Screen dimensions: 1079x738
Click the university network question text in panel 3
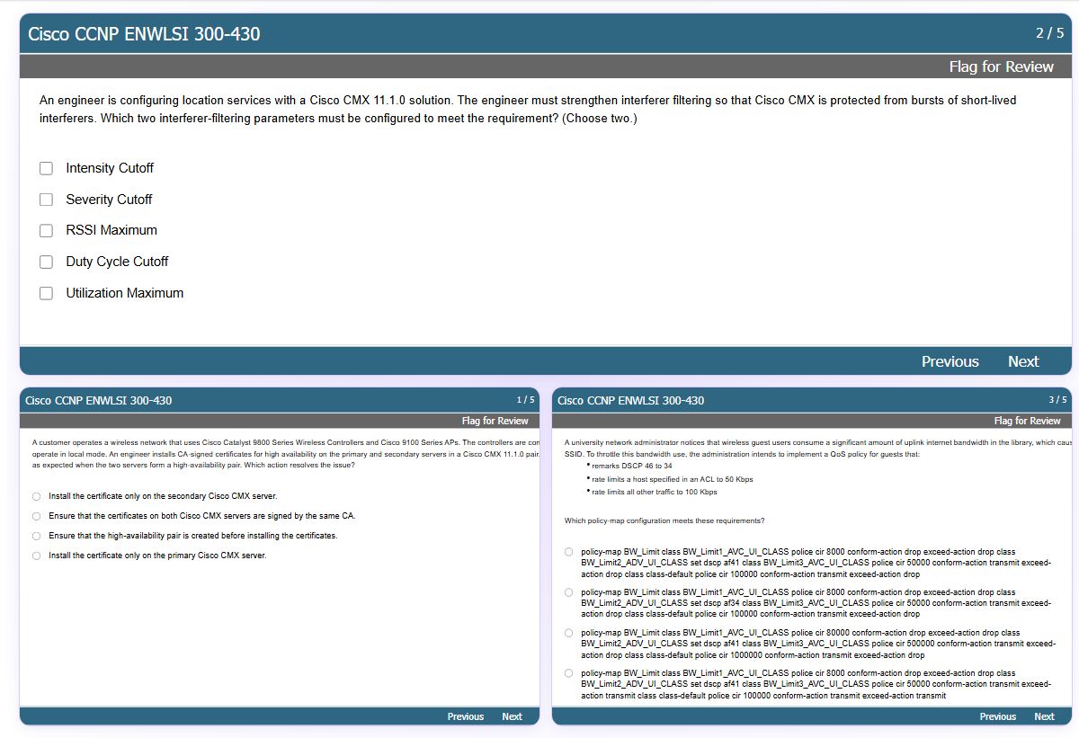click(818, 449)
